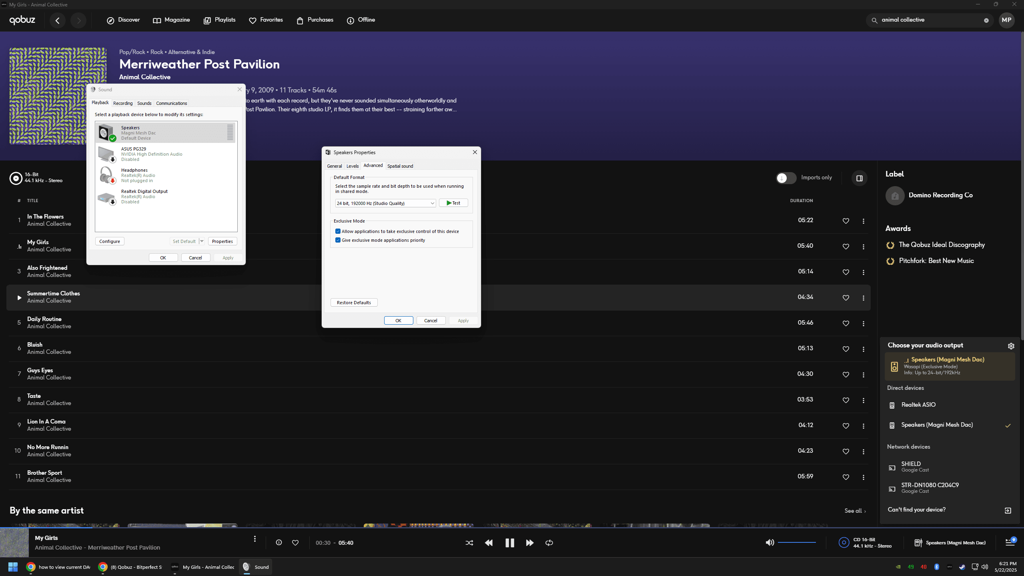Toggle shuffle playback
Image resolution: width=1024 pixels, height=576 pixels.
click(x=469, y=543)
